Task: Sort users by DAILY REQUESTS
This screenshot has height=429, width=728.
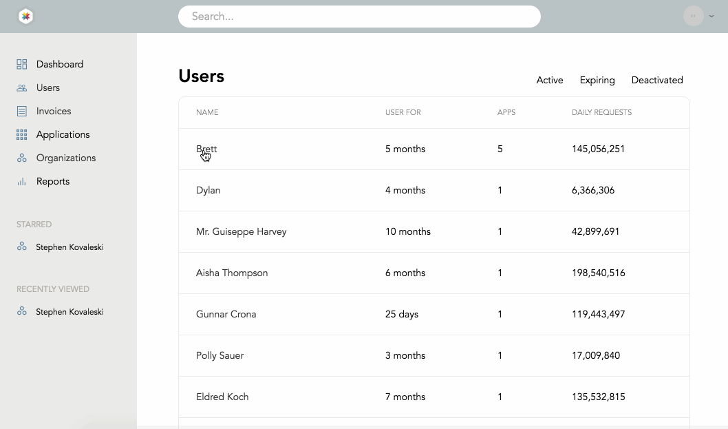Action: coord(602,112)
